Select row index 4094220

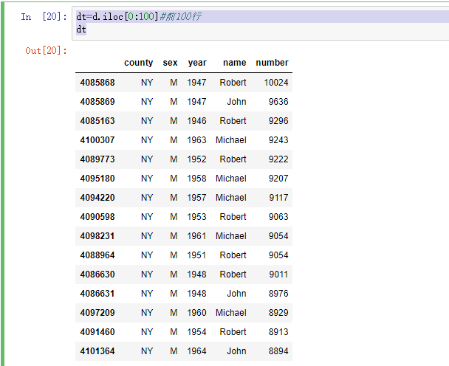97,198
